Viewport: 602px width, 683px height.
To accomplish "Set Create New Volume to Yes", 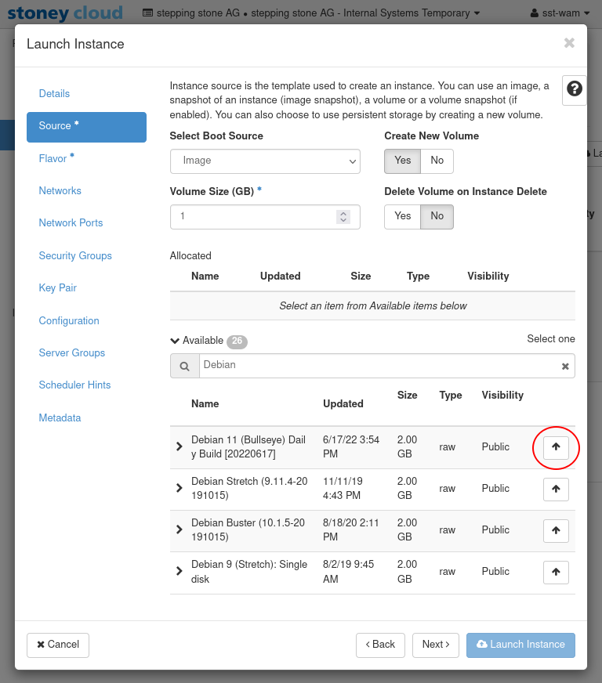I will pos(402,161).
